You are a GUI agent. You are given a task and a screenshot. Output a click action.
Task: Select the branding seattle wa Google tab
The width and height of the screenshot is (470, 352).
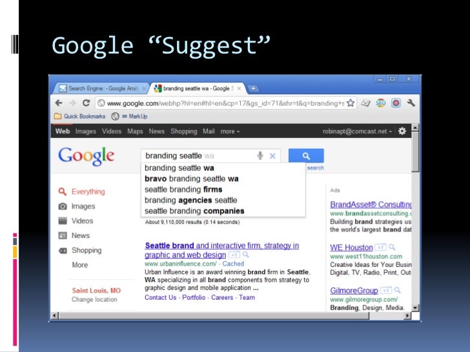pyautogui.click(x=198, y=88)
